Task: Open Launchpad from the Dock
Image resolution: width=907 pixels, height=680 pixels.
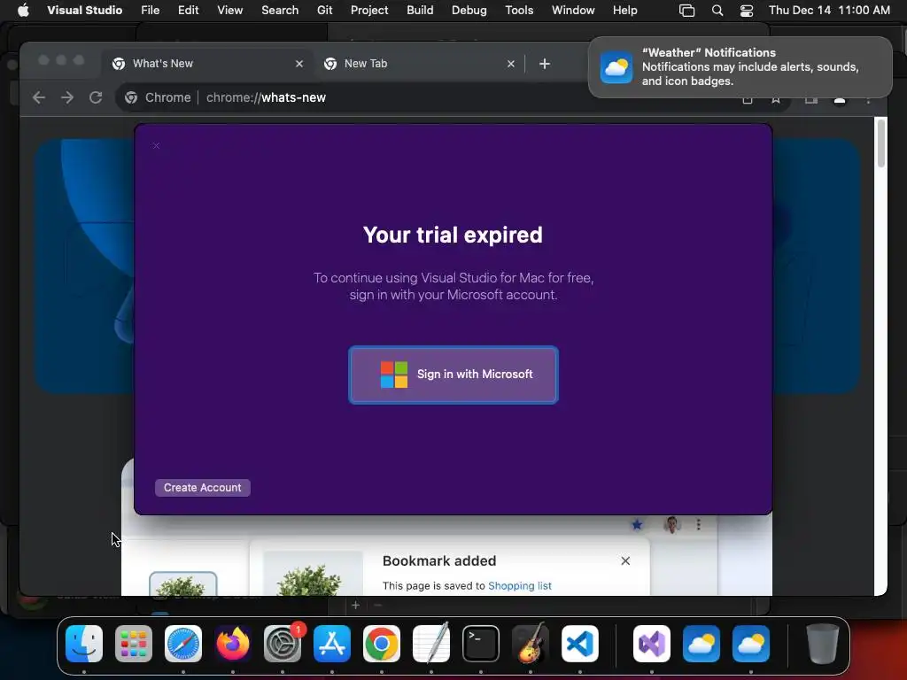Action: 134,643
